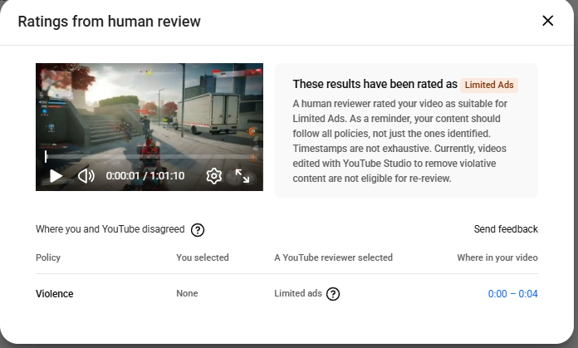Close the Ratings from human review dialog
578x348 pixels.
(x=548, y=21)
